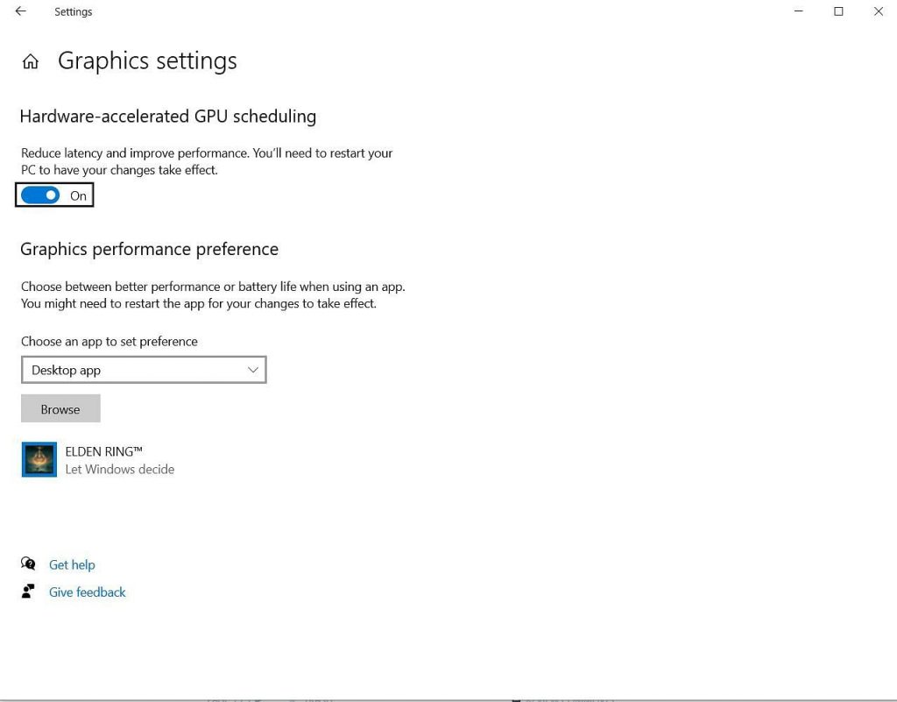Minimize the Settings window
Screen dimensions: 897x702
[799, 11]
